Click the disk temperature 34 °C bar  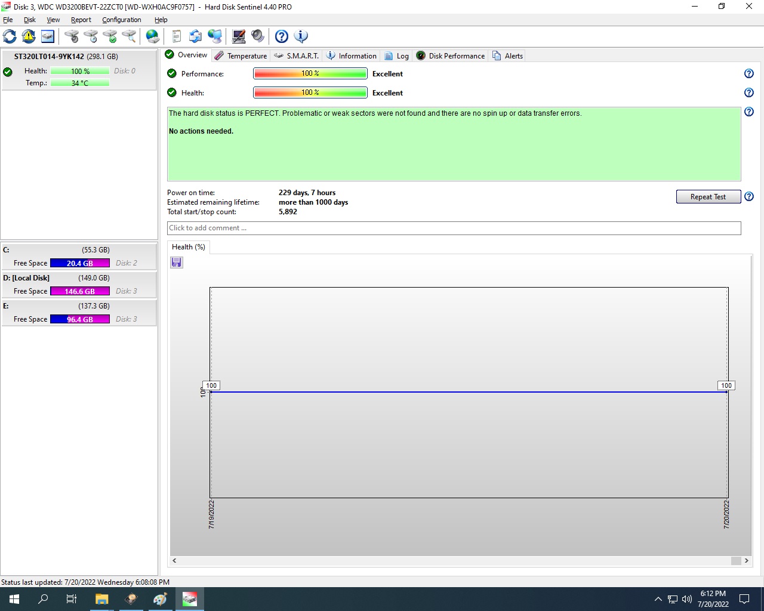[80, 83]
